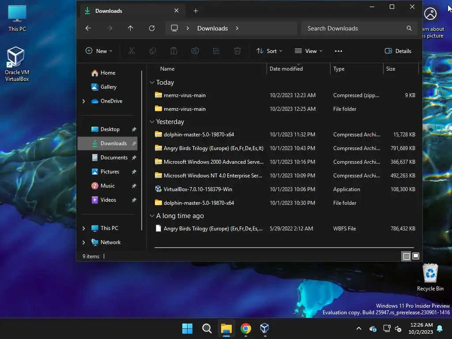
Task: Select the Downloads tab
Action: pos(132,11)
